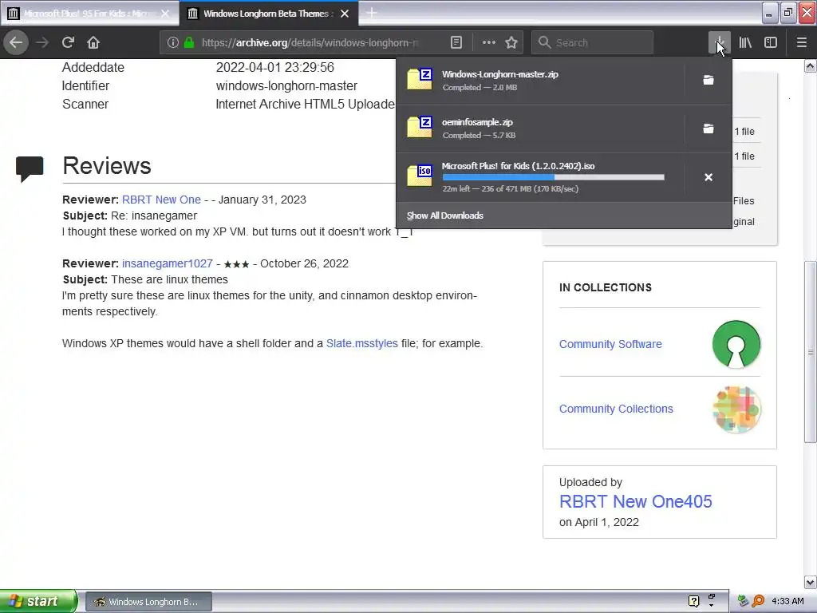
Task: Click the identifier value windows-longhorn-master
Action: 286,86
